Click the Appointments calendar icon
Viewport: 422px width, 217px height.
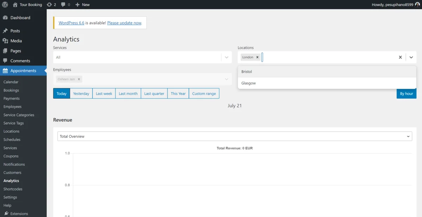coord(5,71)
